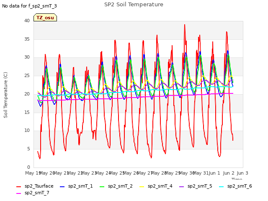Image resolution: width=268 pixels, height=201 pixels.
Task: Click the Soil Temperature (C) axis label
Action: tap(5, 95)
